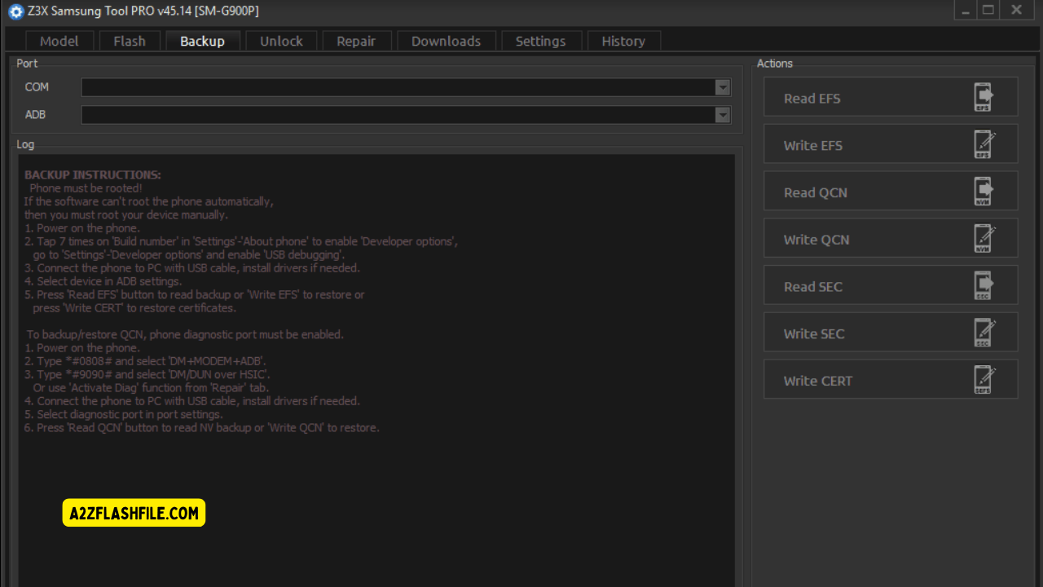Click inside the ADB selection field

tap(398, 115)
